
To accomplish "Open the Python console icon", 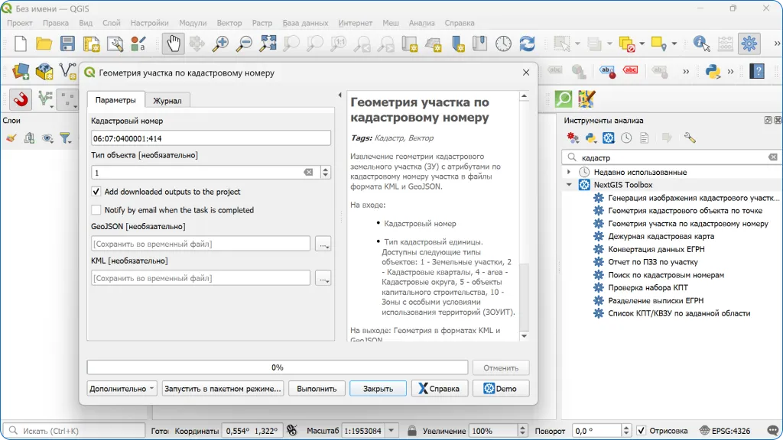I will 713,71.
